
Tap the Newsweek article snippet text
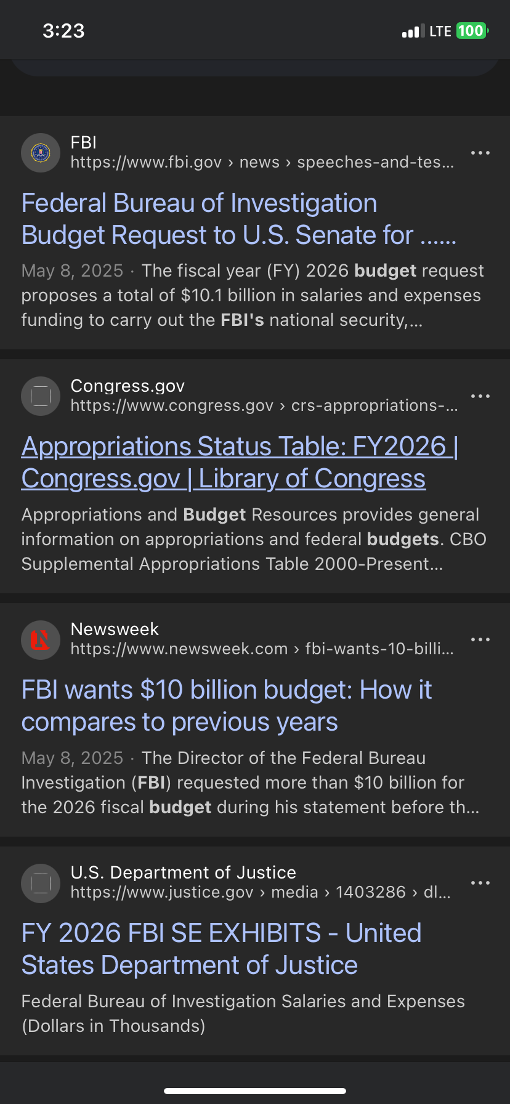250,783
